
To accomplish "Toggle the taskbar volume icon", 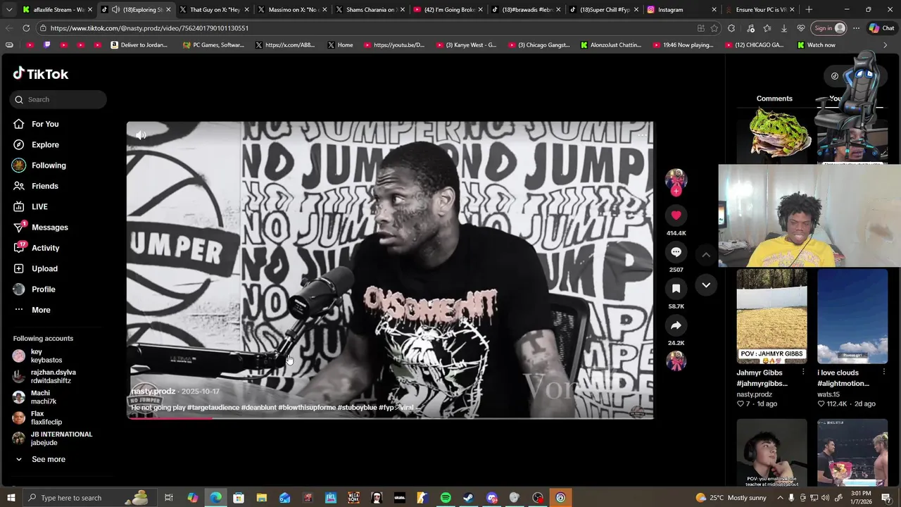I will tap(826, 498).
